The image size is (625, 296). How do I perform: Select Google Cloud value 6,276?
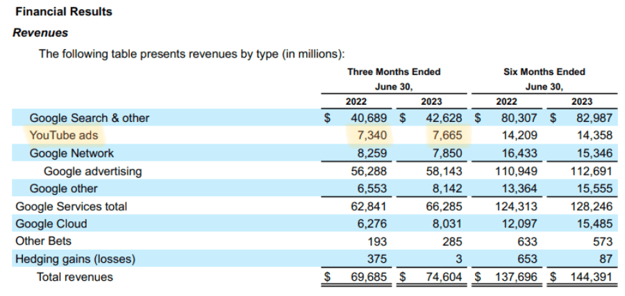click(372, 224)
